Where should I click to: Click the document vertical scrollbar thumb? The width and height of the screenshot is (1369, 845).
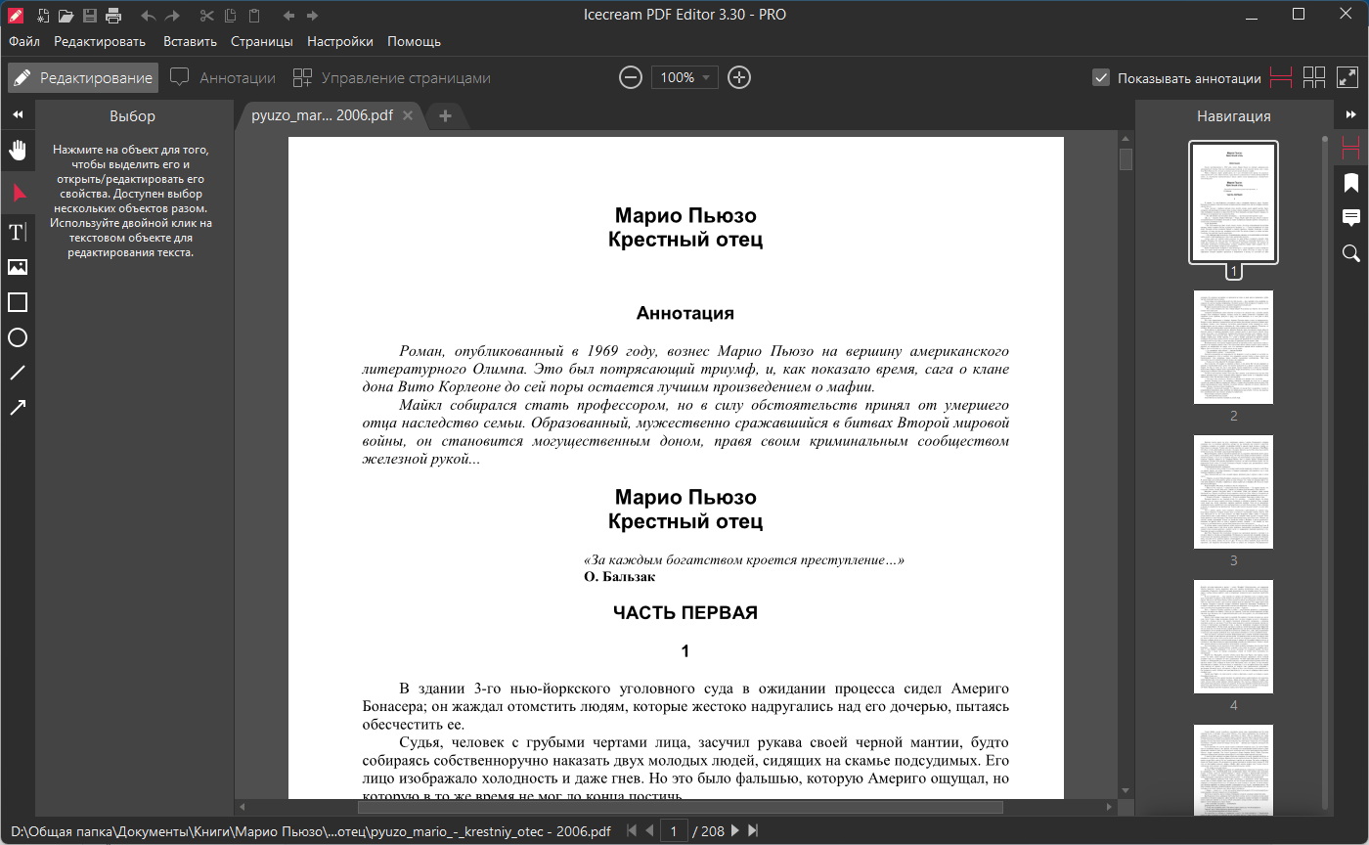coord(1126,159)
